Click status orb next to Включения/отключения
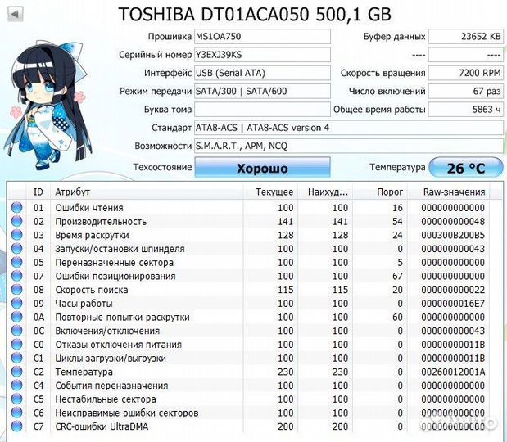 (x=16, y=331)
